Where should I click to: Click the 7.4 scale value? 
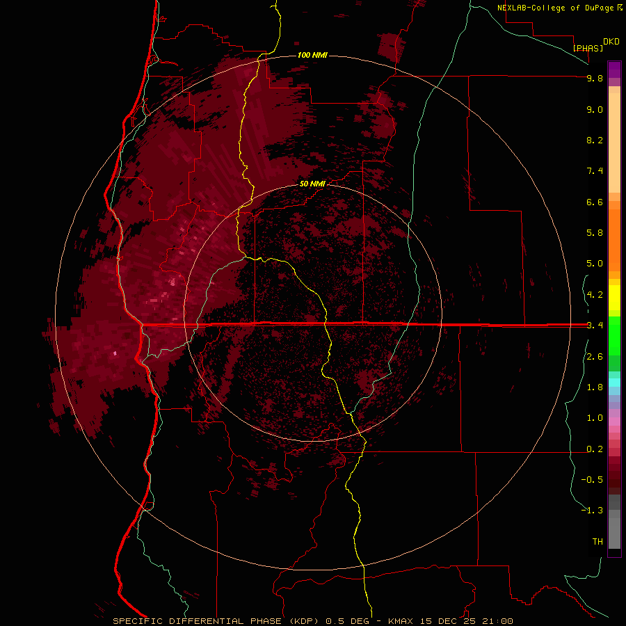[x=595, y=171]
